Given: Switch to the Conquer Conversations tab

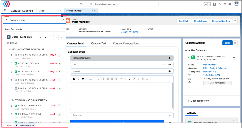Looking at the screenshot, I should (126, 44).
